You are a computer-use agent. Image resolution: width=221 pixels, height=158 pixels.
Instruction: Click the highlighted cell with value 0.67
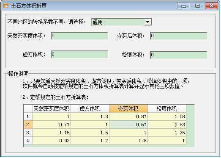128,125
